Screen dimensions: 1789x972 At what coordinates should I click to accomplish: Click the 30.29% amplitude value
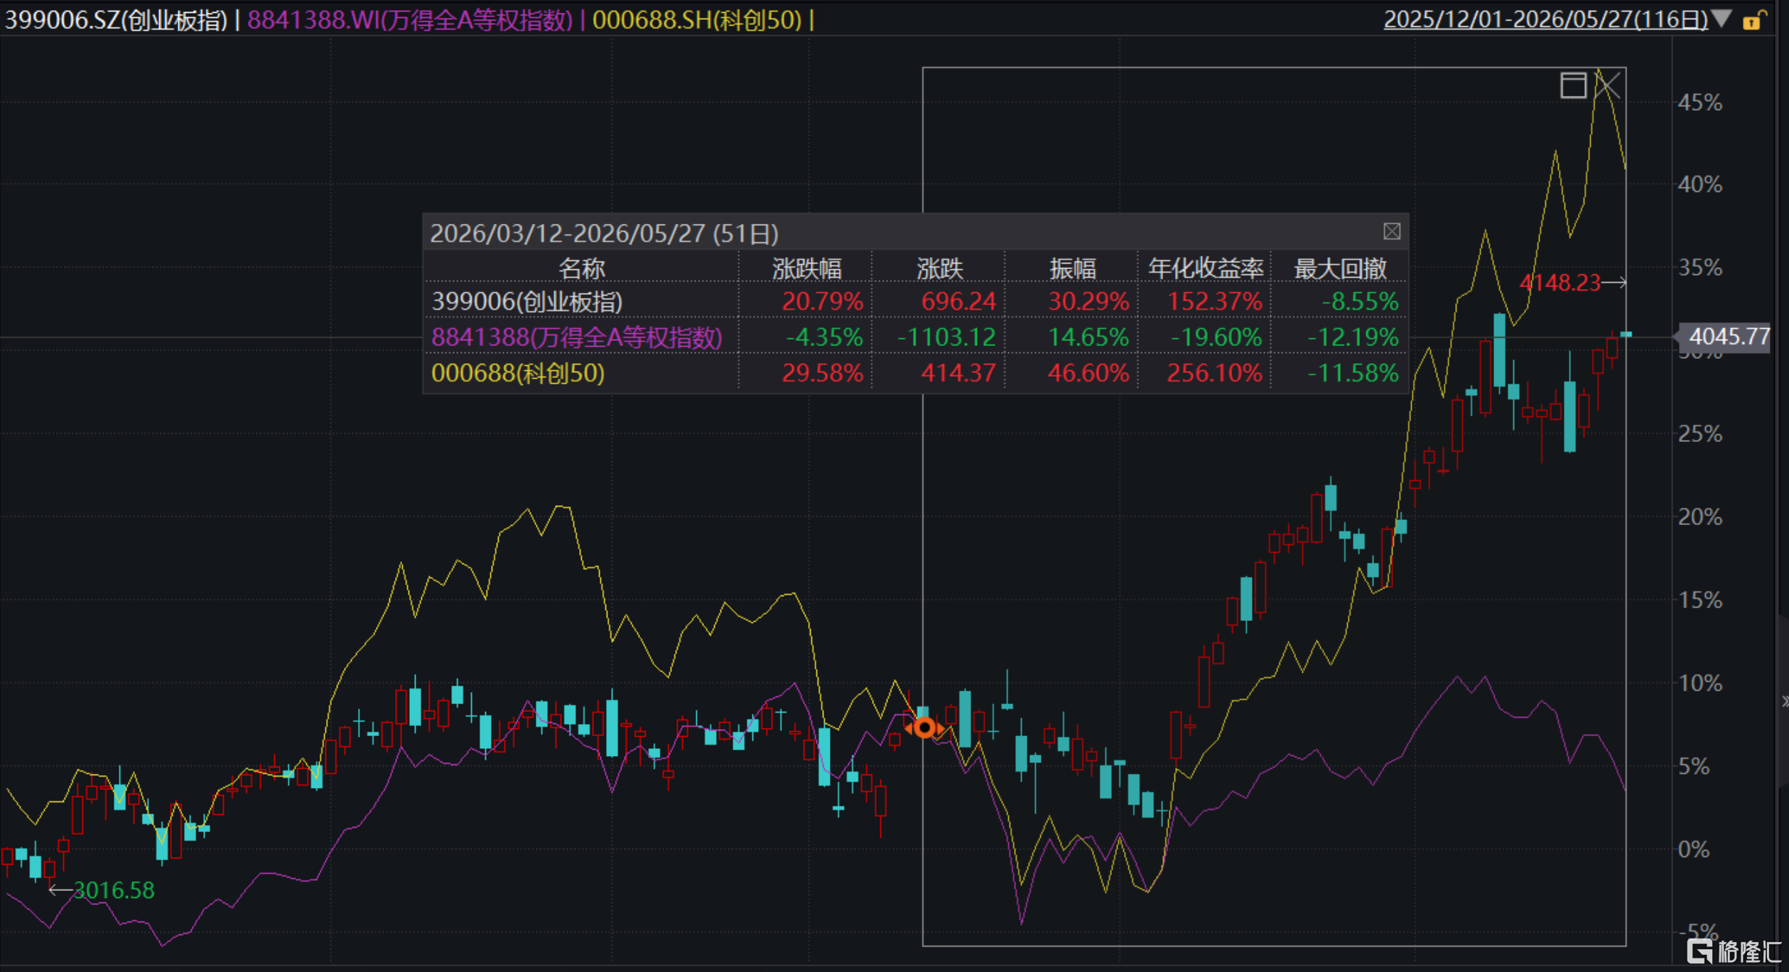click(x=1088, y=301)
